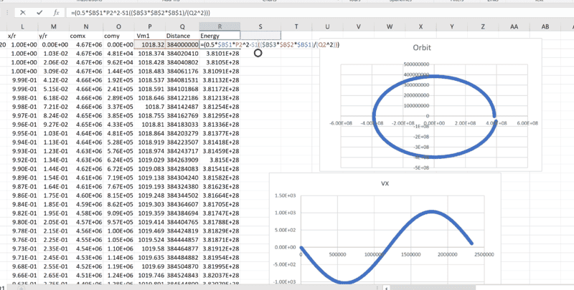
Task: Select column R header
Action: coord(220,26)
